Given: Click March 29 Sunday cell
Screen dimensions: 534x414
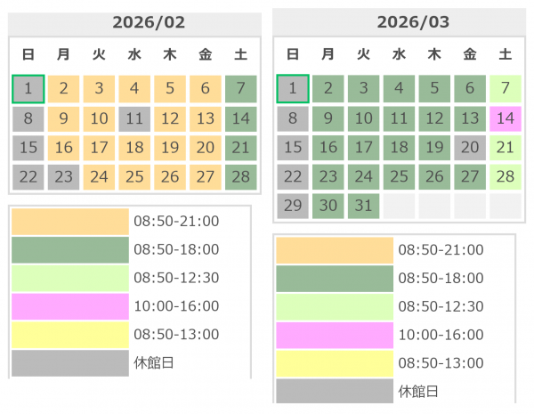Looking at the screenshot, I should (292, 206).
